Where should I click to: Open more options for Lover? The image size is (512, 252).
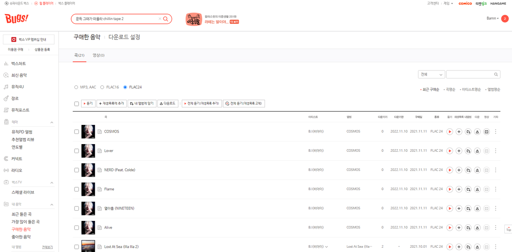[495, 151]
